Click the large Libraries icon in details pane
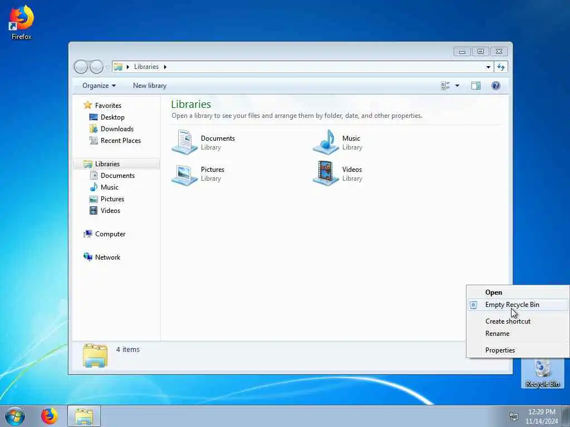The height and width of the screenshot is (427, 570). coord(95,356)
